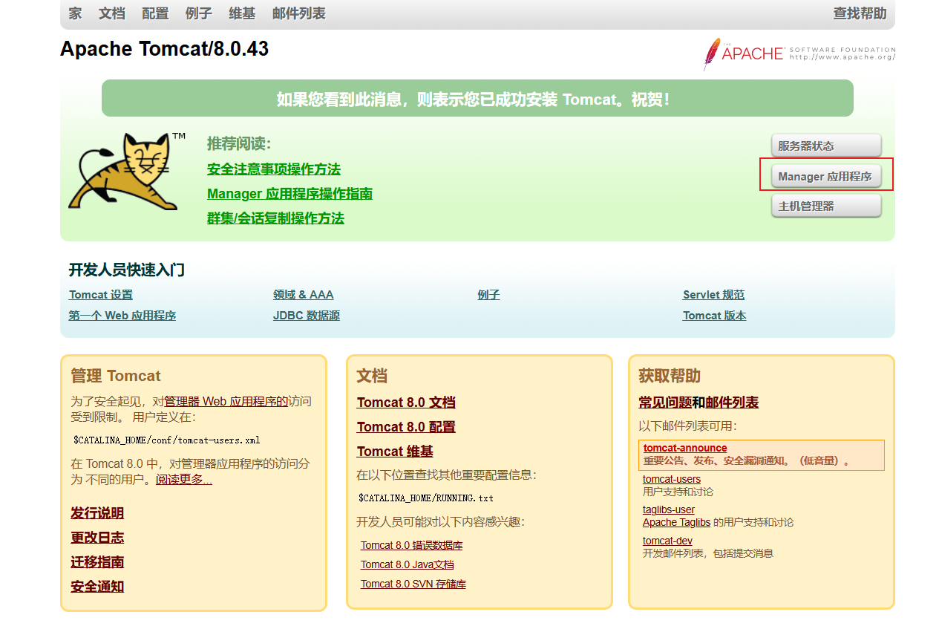Open 第一个 Web 应用程序 link
This screenshot has height=632, width=939.
[x=122, y=316]
